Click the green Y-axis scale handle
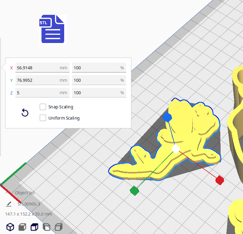 [x=134, y=190]
